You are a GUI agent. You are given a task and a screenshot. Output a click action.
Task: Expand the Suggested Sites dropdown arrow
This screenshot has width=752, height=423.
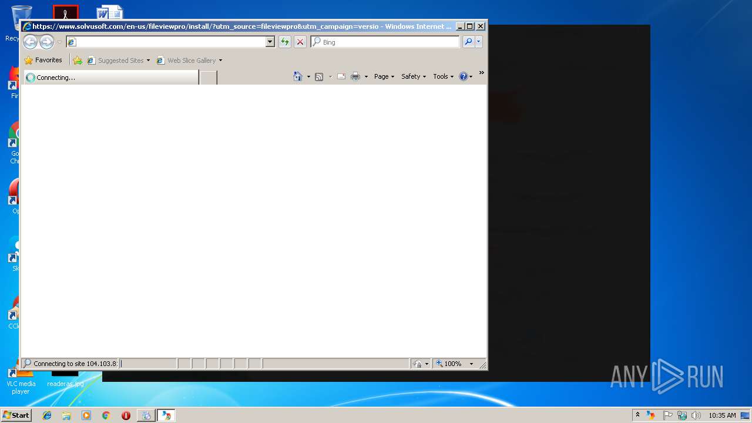[x=148, y=61]
